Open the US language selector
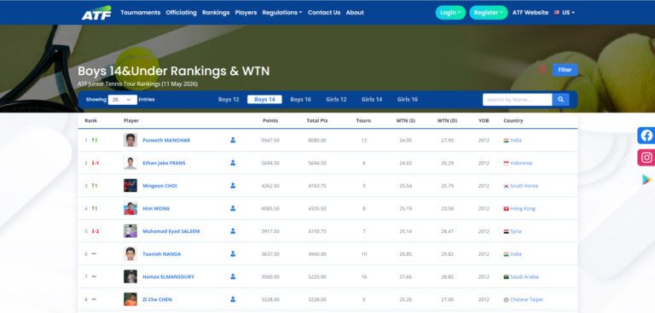The image size is (655, 313). [565, 13]
